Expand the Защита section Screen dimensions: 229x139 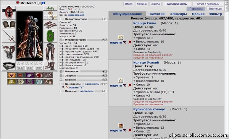61,75
